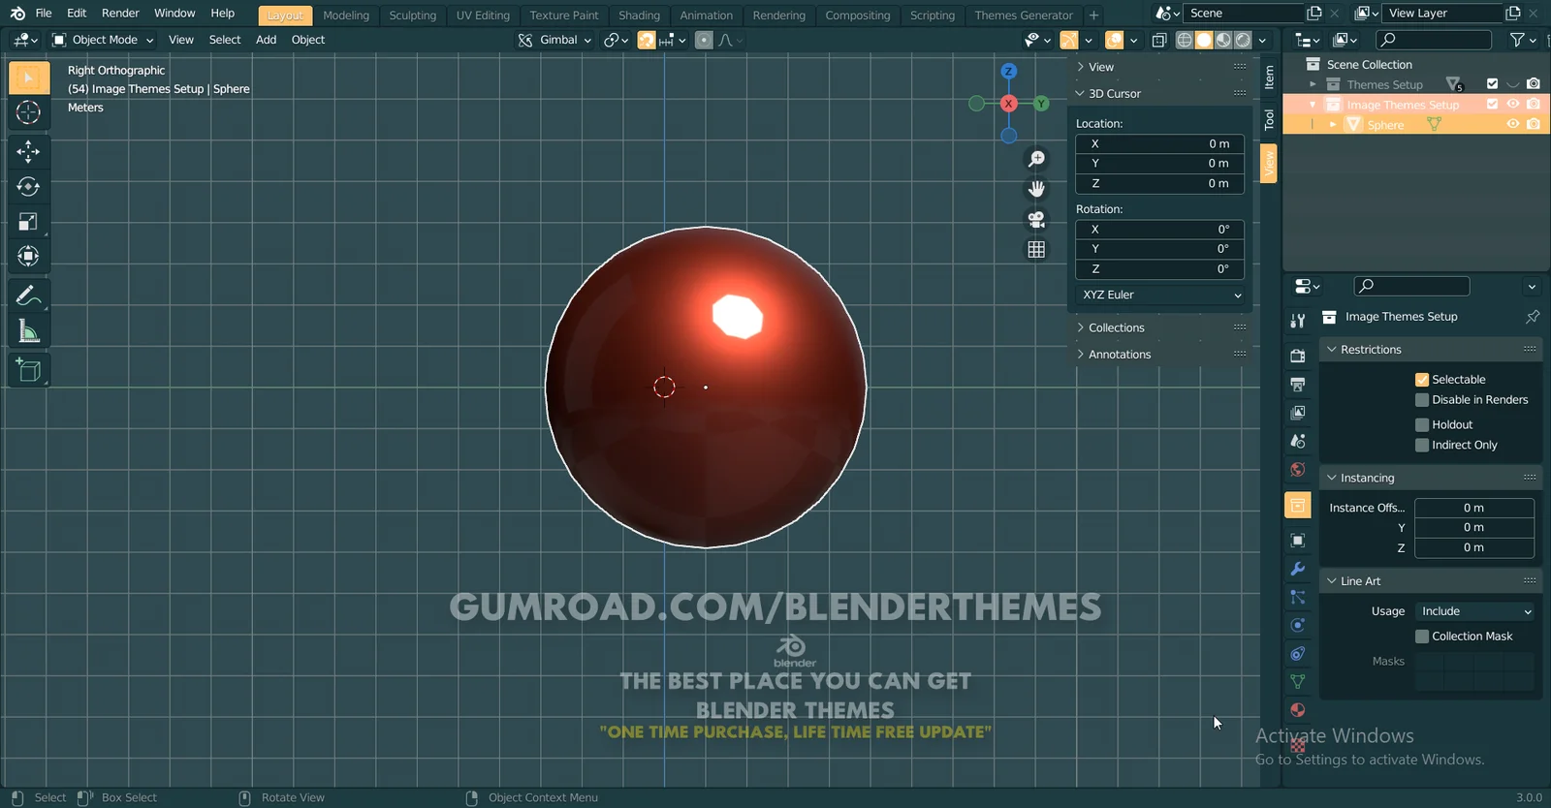
Task: Switch perspective/orthographic grid gizmo
Action: pos(1036,249)
